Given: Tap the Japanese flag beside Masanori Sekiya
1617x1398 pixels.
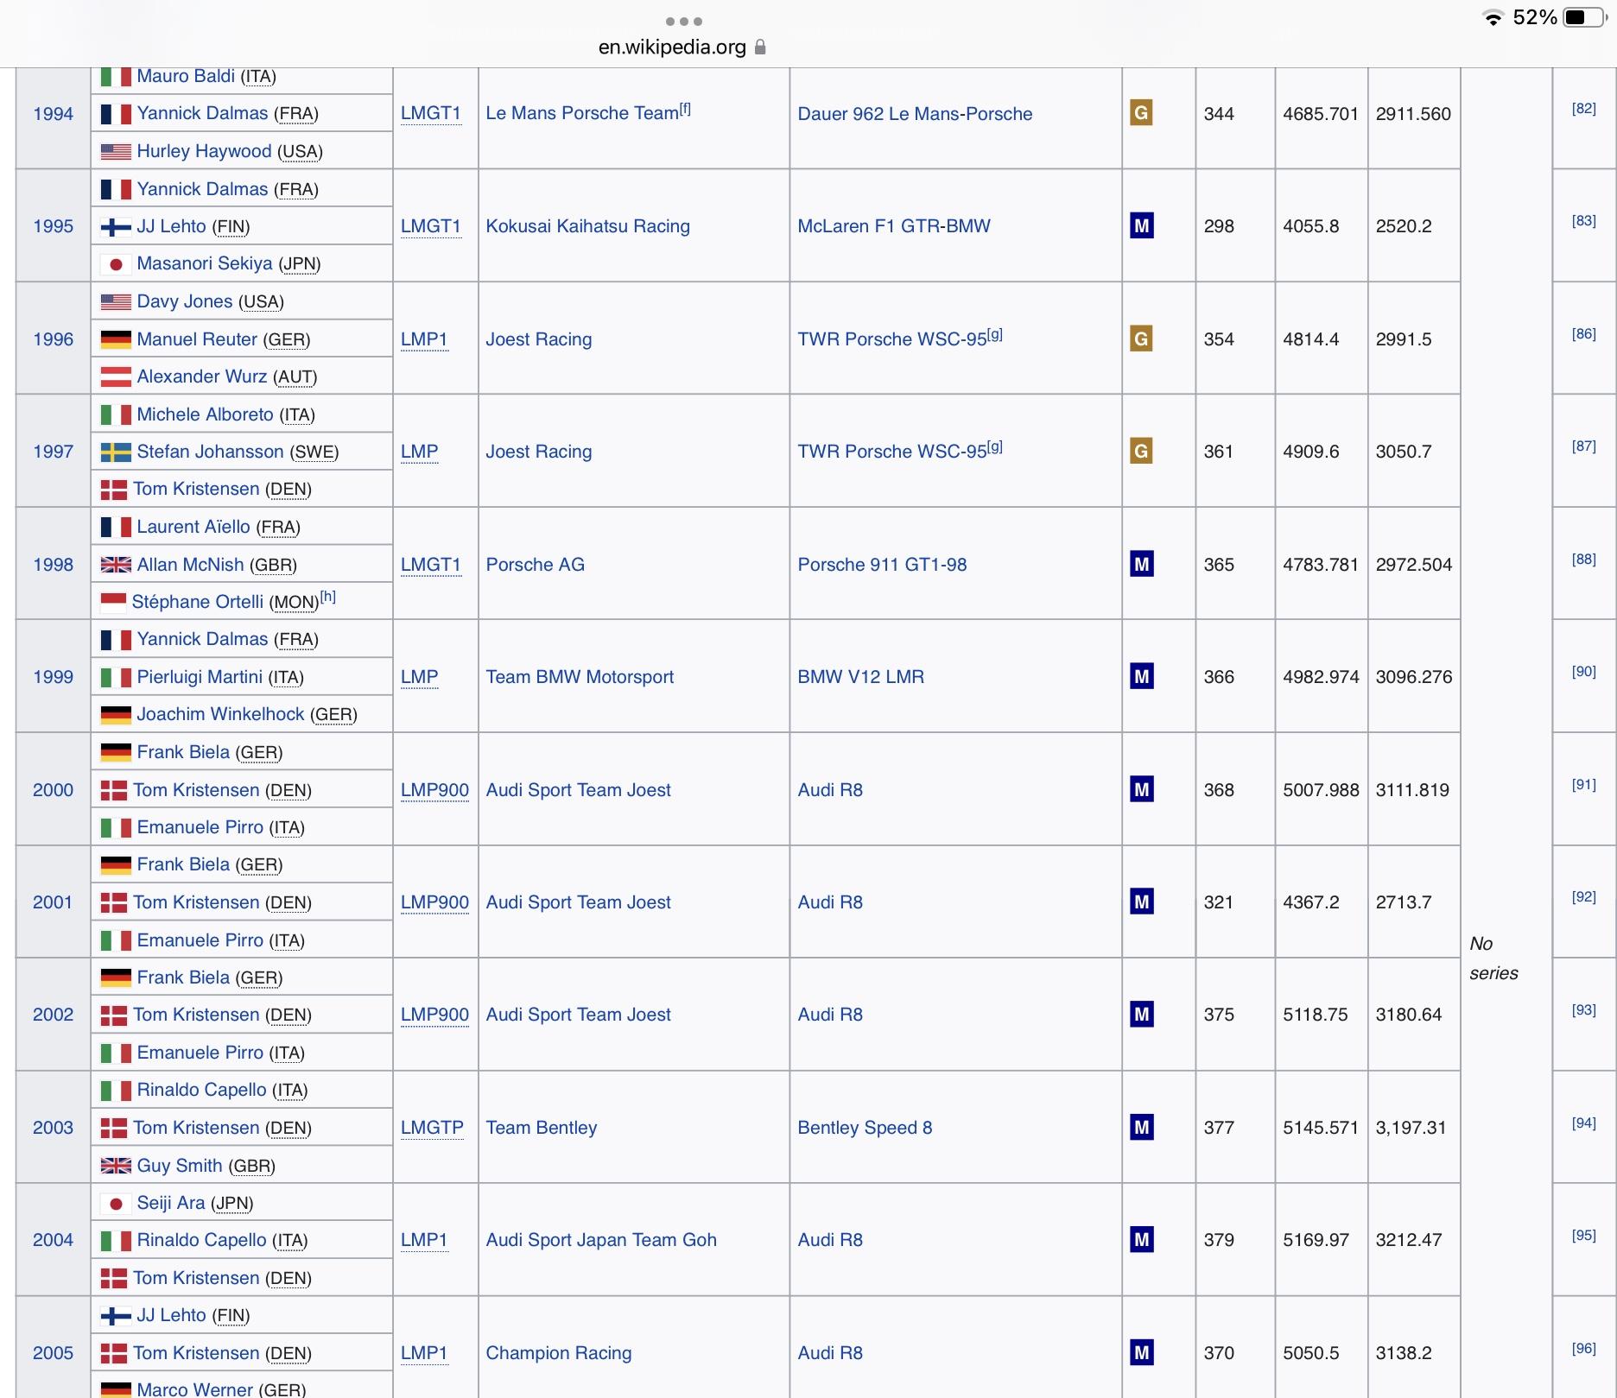Looking at the screenshot, I should point(116,263).
